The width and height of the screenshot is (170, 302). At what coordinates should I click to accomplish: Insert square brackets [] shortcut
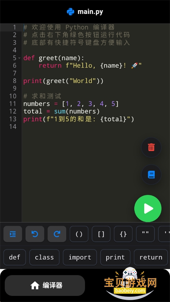tap(101, 234)
